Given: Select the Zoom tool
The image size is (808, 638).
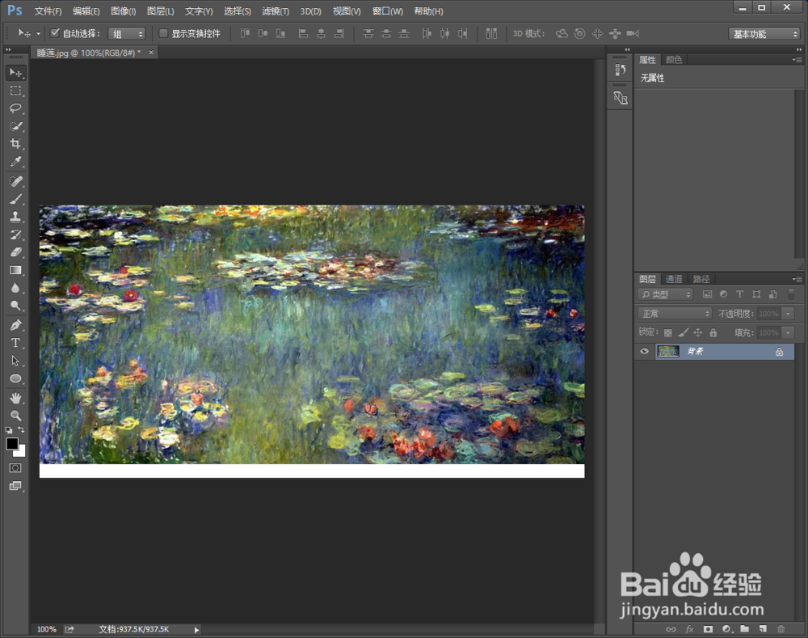Looking at the screenshot, I should (15, 415).
